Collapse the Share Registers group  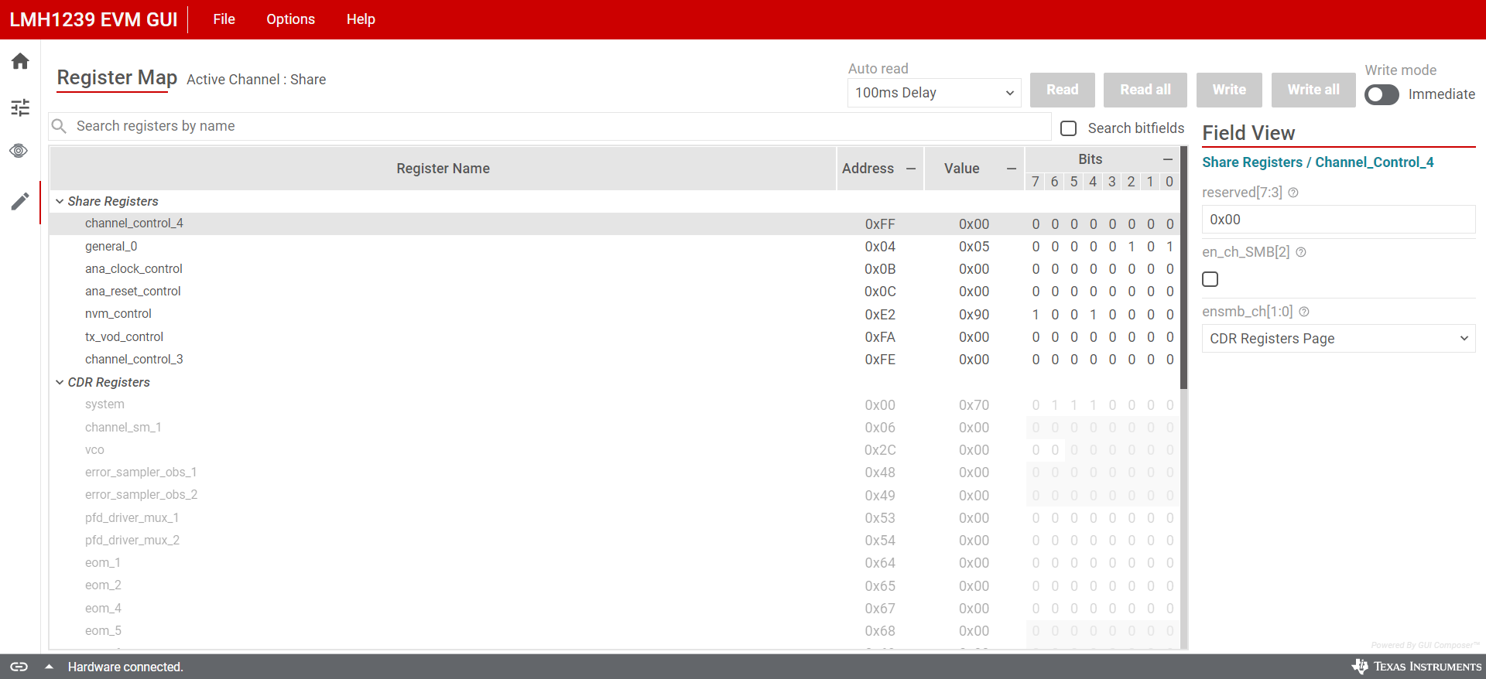60,201
